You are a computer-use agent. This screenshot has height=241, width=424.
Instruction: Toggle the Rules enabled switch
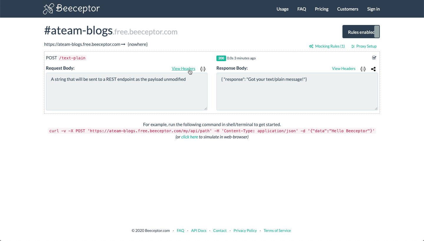pyautogui.click(x=361, y=32)
